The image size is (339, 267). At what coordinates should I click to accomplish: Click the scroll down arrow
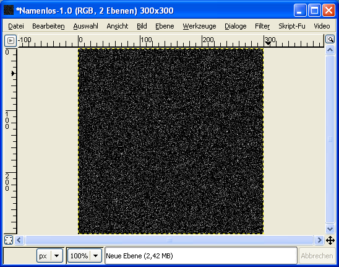pyautogui.click(x=330, y=229)
